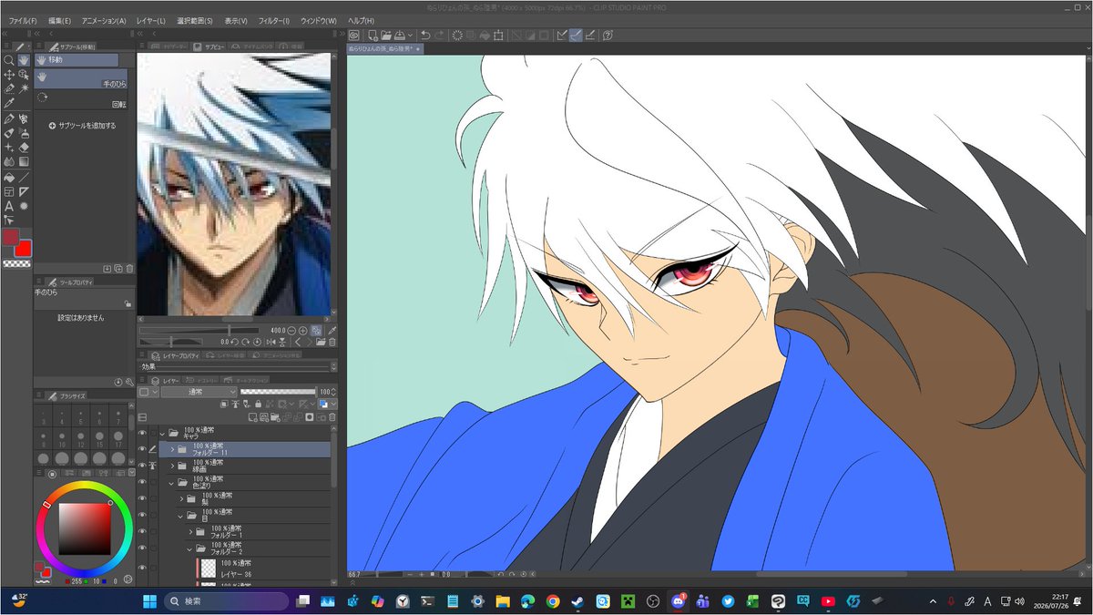Undo the last action

(425, 36)
